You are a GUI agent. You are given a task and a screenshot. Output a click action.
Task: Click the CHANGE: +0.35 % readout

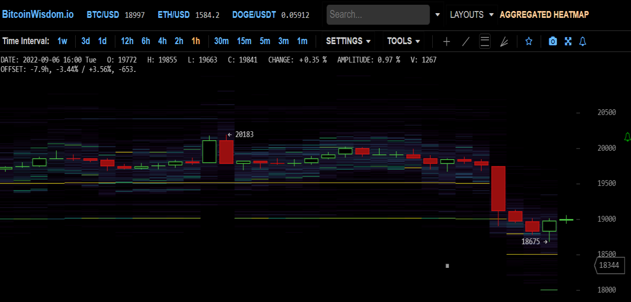(298, 60)
